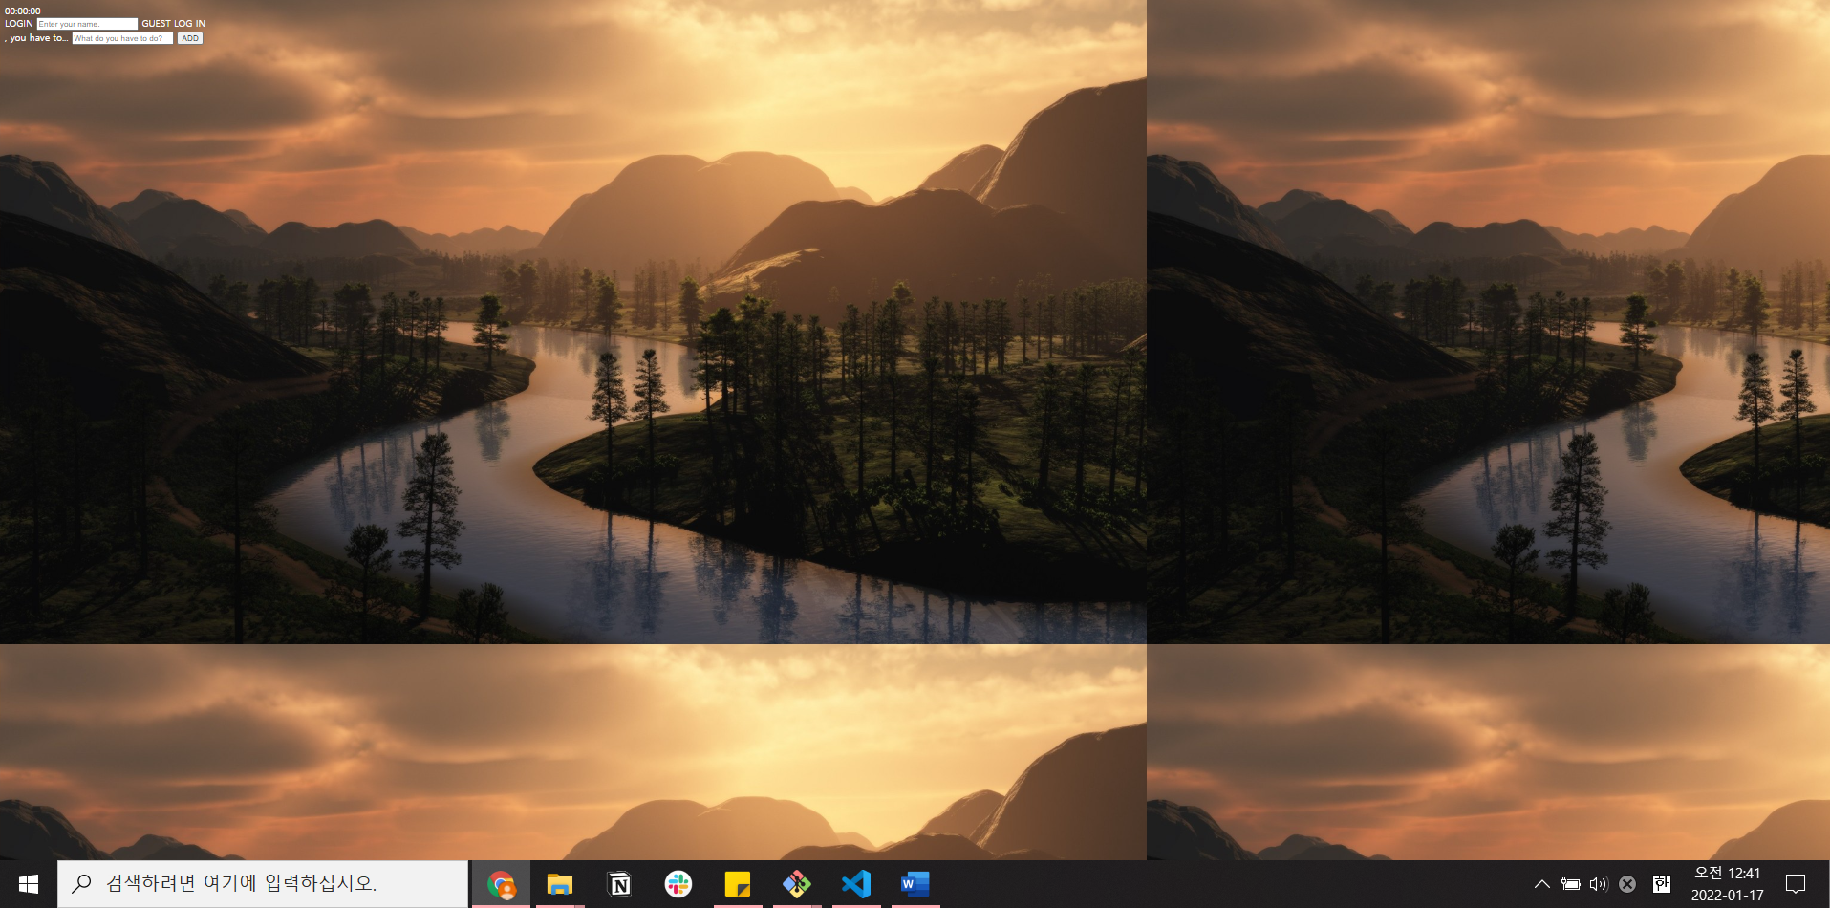This screenshot has height=908, width=1830.
Task: Click the search magnifier icon in taskbar
Action: 82,884
